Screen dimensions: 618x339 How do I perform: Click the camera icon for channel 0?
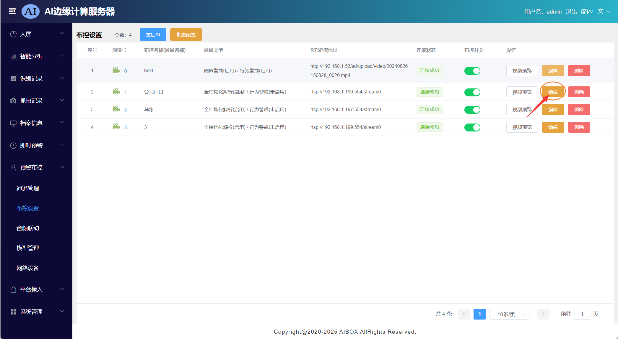click(116, 70)
